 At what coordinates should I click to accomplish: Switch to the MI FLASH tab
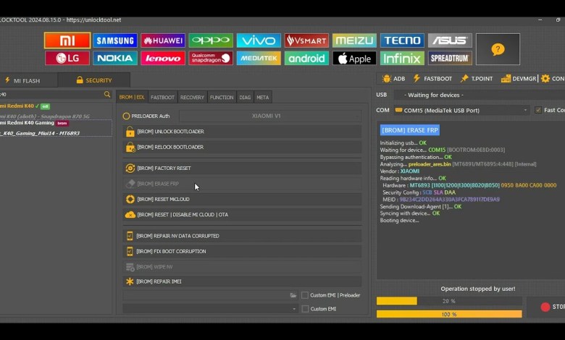tap(22, 80)
